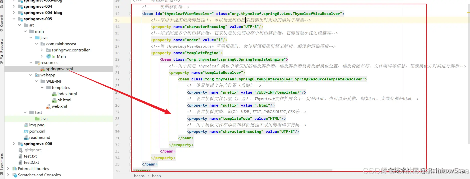Open web.xml under WEB-INF
The height and width of the screenshot is (179, 470).
(59, 106)
